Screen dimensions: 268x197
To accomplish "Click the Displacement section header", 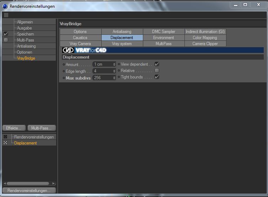I will (163, 57).
